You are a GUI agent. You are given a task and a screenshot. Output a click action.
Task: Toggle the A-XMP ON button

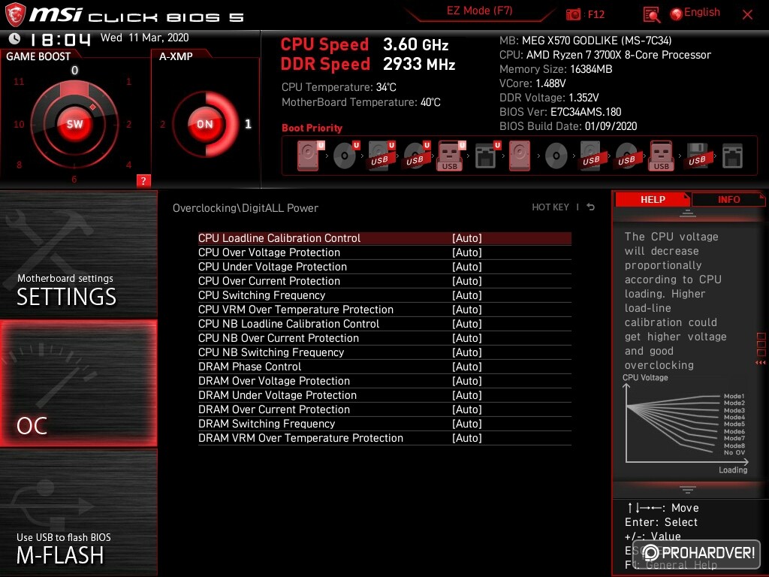[x=205, y=124]
